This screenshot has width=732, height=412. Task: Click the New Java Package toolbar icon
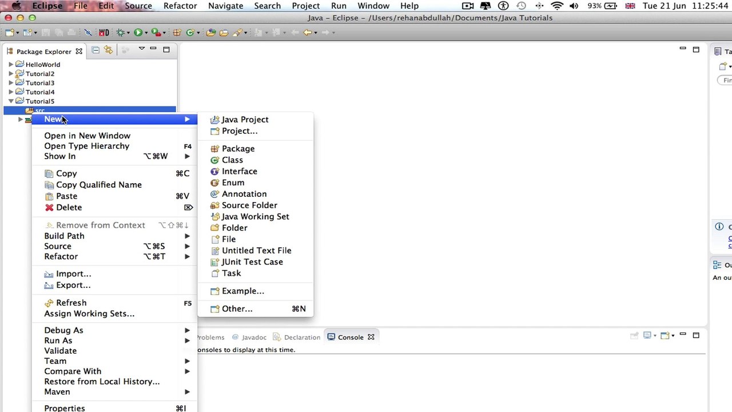[x=177, y=33]
